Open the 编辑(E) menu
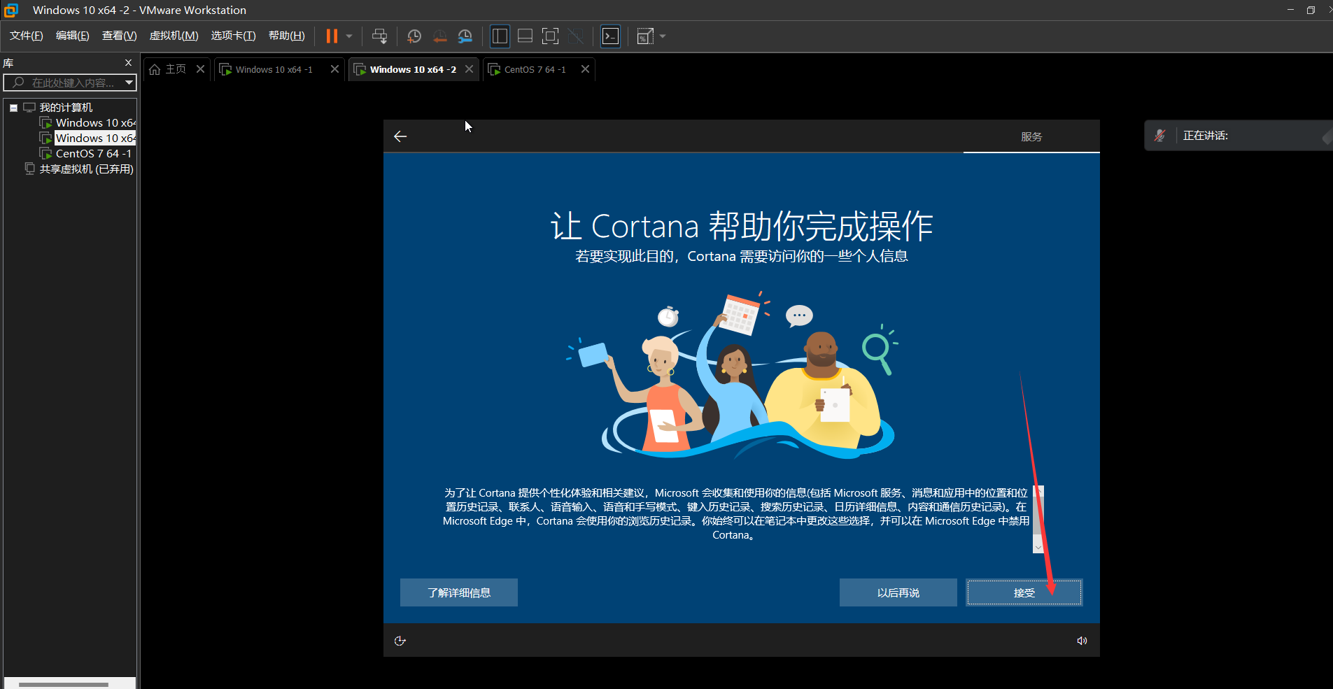This screenshot has height=689, width=1333. pyautogui.click(x=73, y=36)
